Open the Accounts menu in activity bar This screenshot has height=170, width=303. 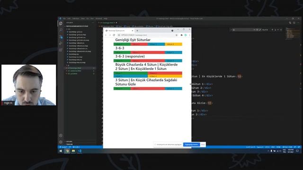pyautogui.click(x=61, y=136)
